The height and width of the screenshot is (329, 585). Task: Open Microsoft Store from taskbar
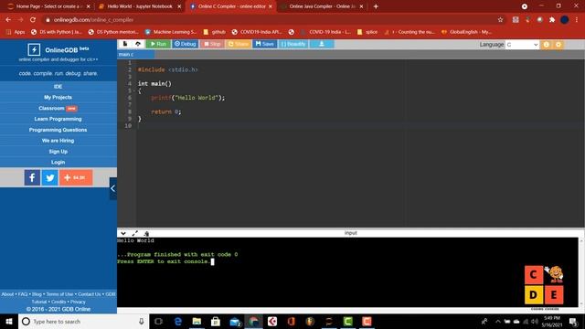(216, 321)
